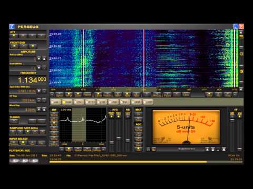253x189 pixels.
Task: Select the first SAMPLING RATE button
Action: (13, 132)
